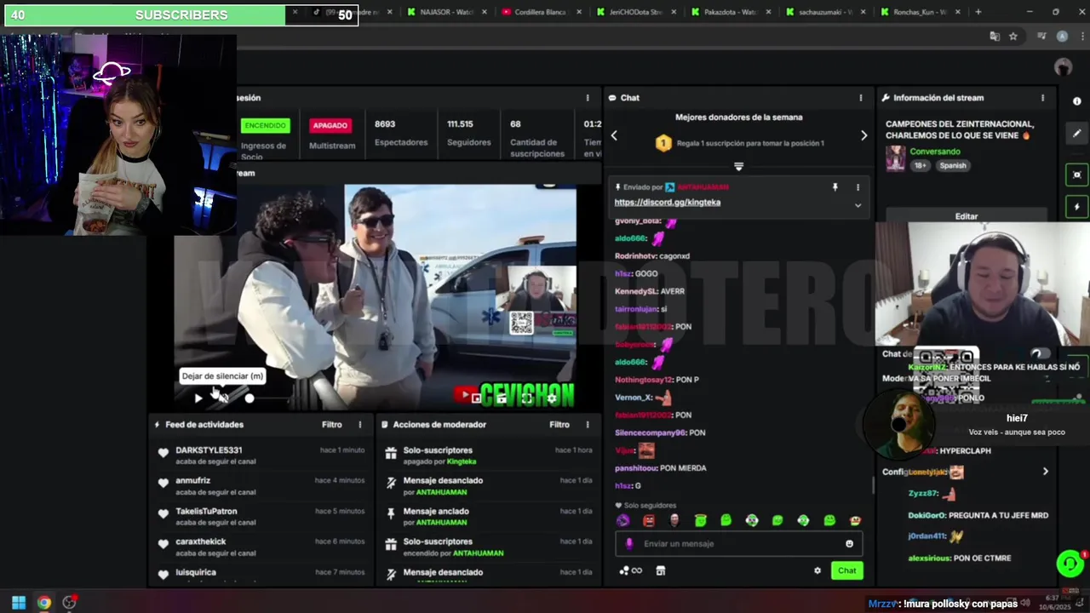Viewport: 1090px width, 613px height.
Task: Open the channel points infinity icon
Action: (631, 570)
